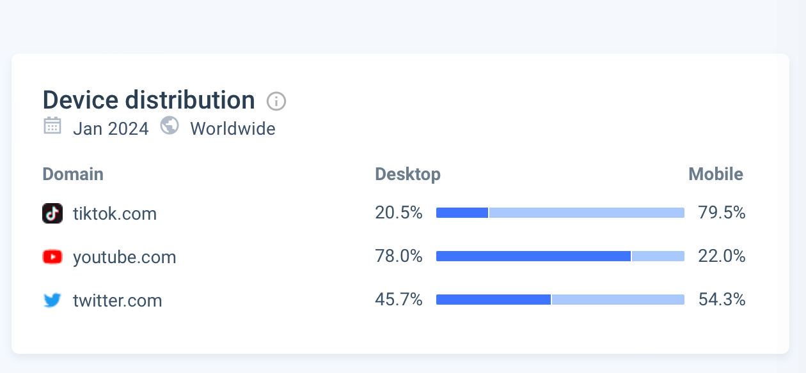Open the twitter.com domain link
This screenshot has width=806, height=373.
(117, 300)
